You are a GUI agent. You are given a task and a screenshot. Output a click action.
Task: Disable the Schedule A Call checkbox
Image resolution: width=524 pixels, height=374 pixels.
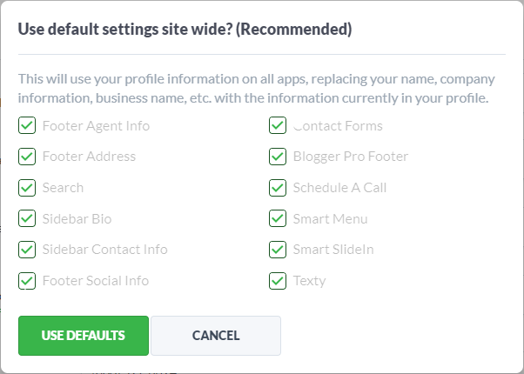[x=278, y=188]
